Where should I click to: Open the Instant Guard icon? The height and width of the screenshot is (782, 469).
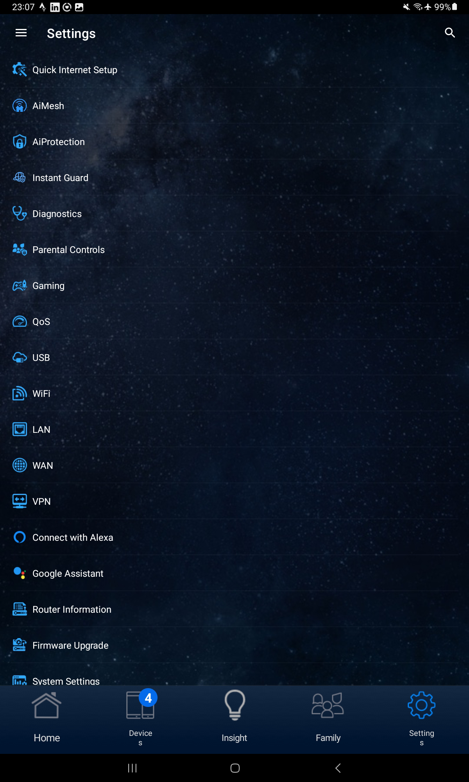20,178
